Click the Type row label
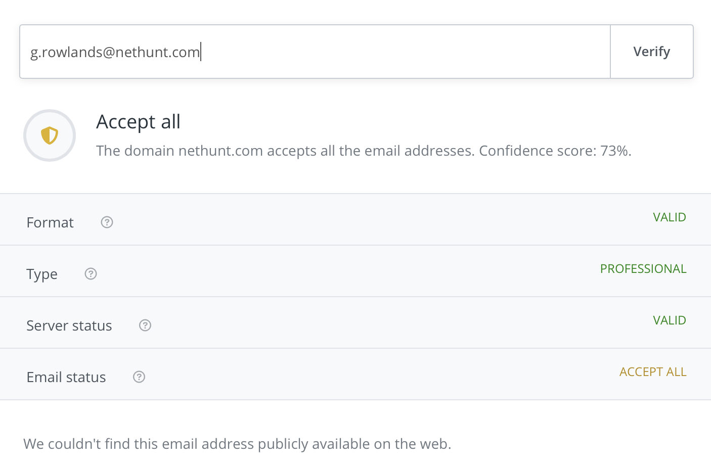The width and height of the screenshot is (711, 466). pyautogui.click(x=42, y=274)
